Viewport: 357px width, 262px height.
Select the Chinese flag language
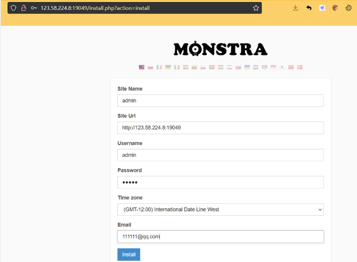coord(291,67)
